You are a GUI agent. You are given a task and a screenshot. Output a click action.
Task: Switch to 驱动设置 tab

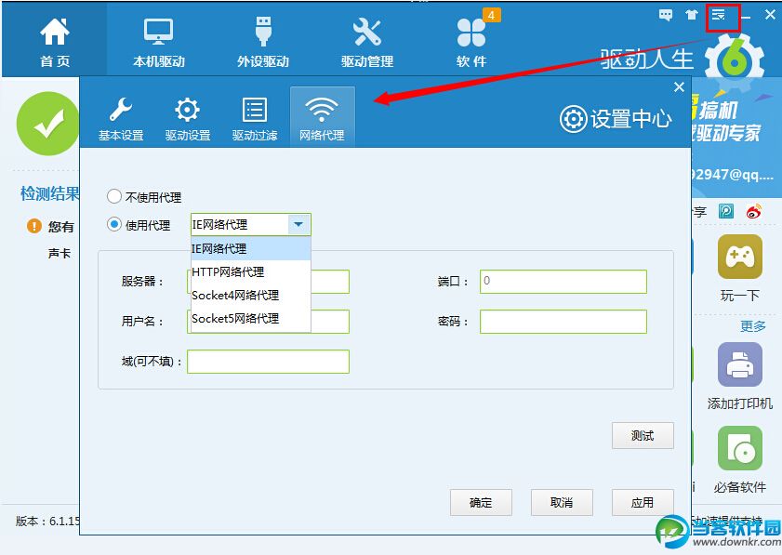(188, 119)
